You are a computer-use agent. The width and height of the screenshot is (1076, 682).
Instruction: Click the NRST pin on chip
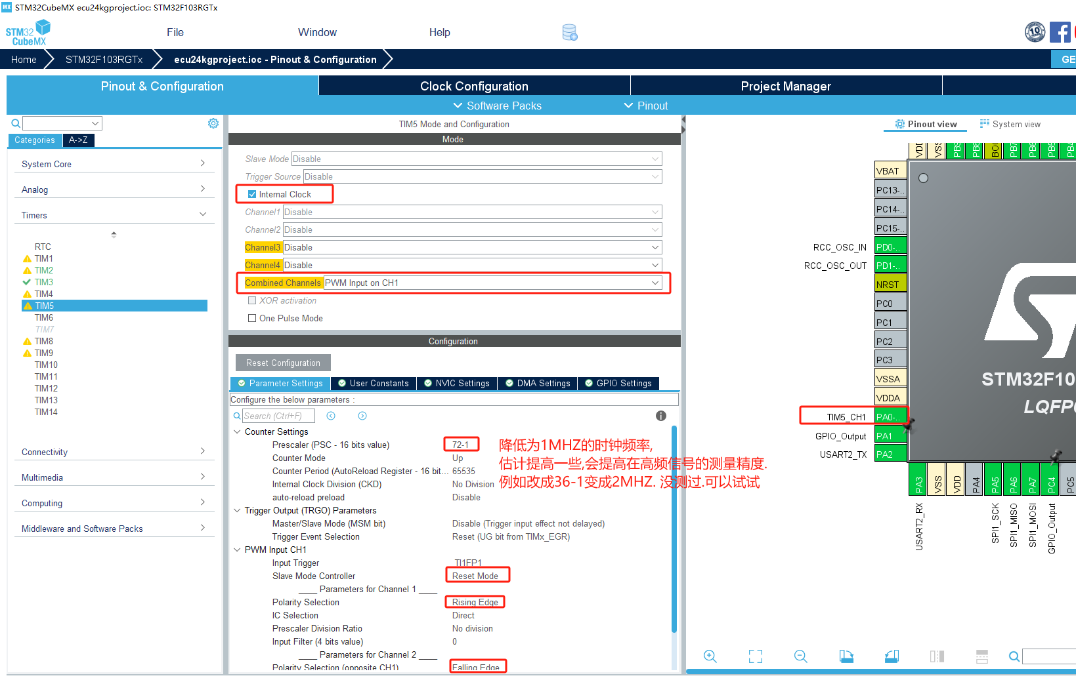[891, 285]
